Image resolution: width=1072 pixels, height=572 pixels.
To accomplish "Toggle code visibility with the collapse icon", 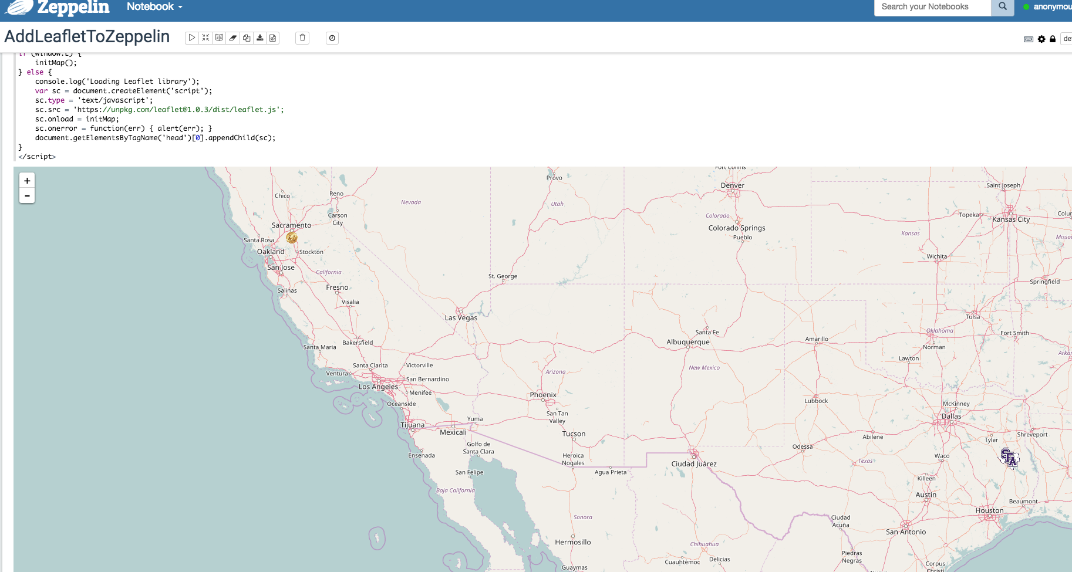I will (205, 38).
